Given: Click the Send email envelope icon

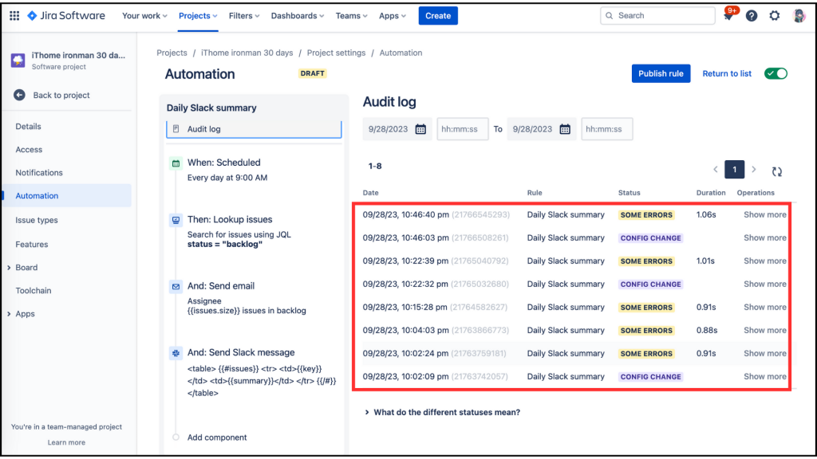Looking at the screenshot, I should 176,287.
